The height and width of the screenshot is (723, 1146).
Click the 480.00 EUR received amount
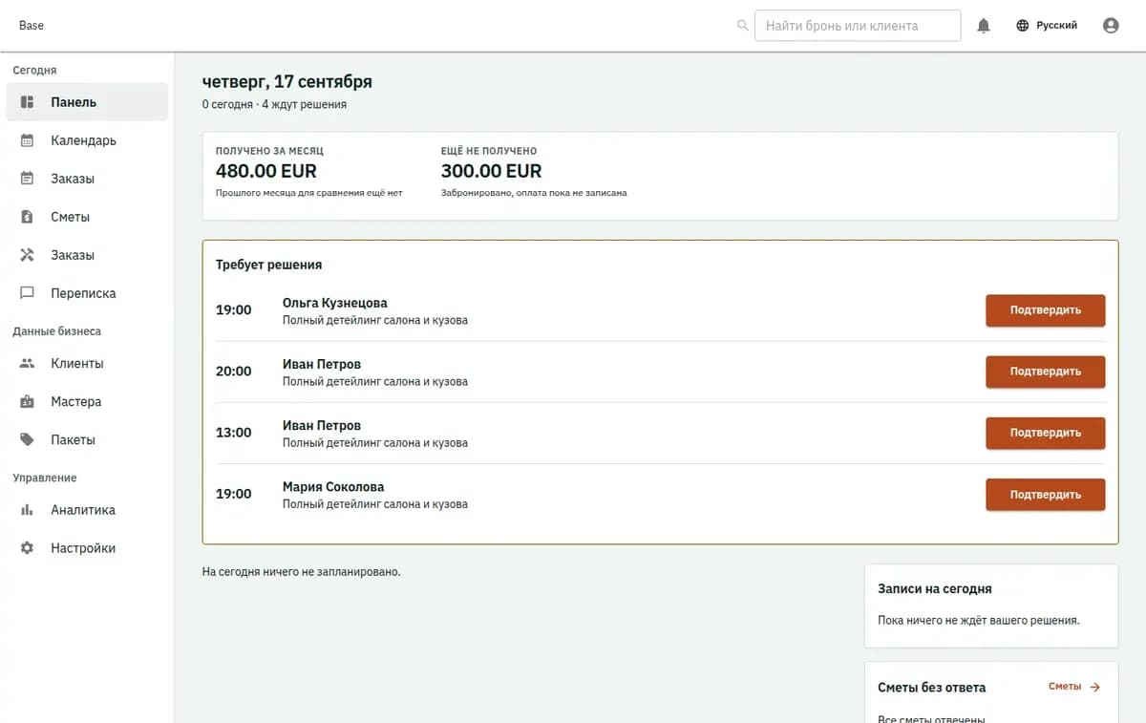pos(266,171)
